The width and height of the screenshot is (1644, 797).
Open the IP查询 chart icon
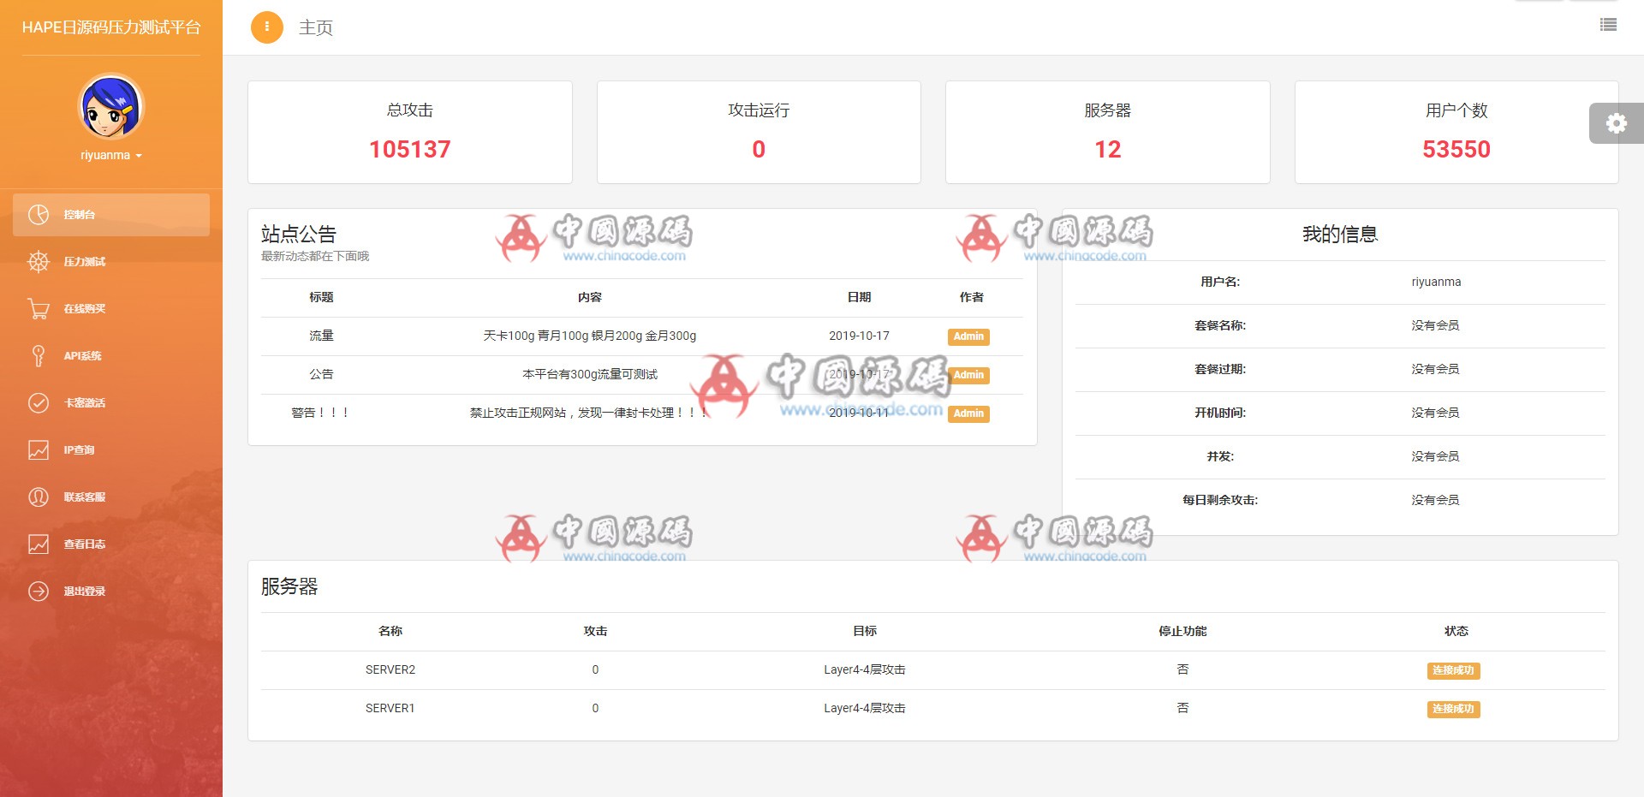39,450
